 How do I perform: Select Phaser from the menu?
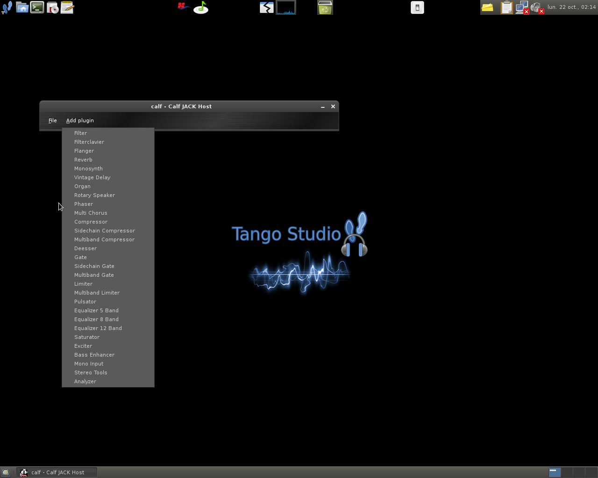click(x=108, y=204)
